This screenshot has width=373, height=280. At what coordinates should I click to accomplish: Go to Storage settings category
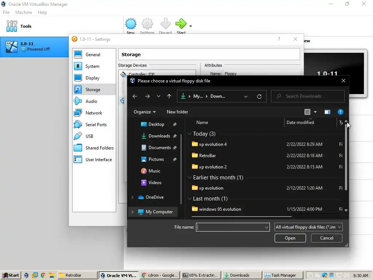[94, 90]
